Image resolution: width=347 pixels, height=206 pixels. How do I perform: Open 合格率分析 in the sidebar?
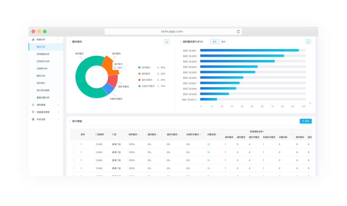coord(42,69)
